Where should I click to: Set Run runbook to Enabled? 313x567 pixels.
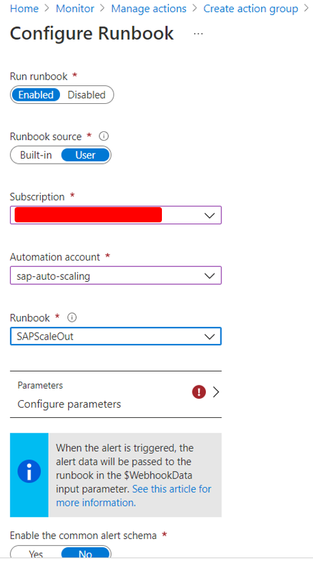coord(36,95)
